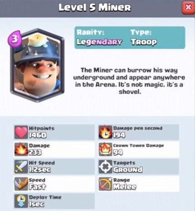Click the Hitpoints 1460 value

[38, 135]
